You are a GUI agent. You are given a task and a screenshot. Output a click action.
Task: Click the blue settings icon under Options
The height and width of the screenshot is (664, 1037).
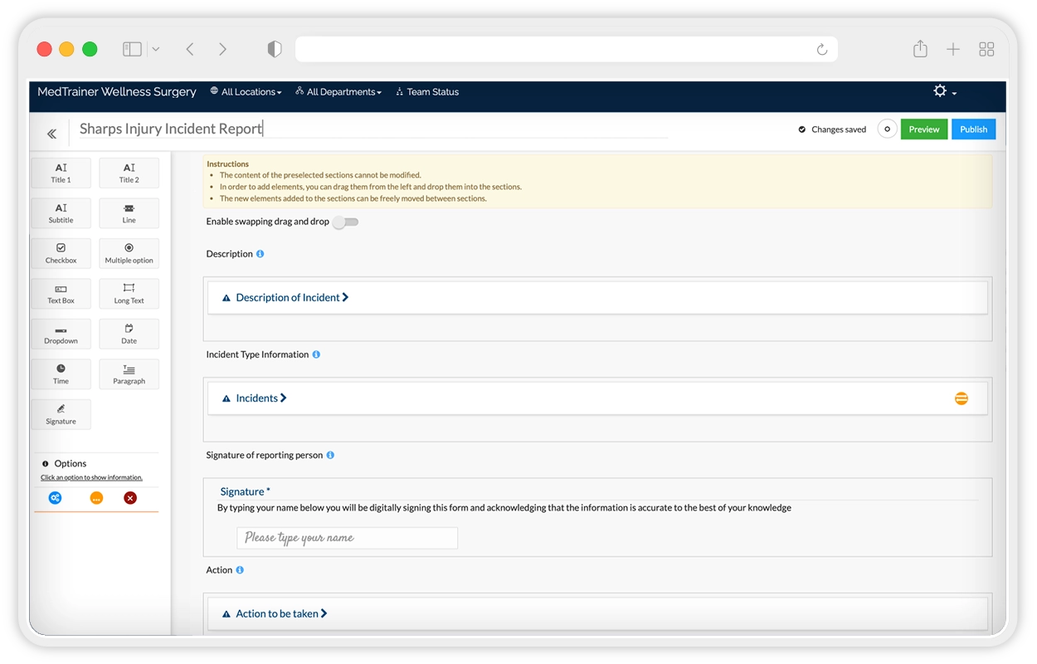coord(55,498)
